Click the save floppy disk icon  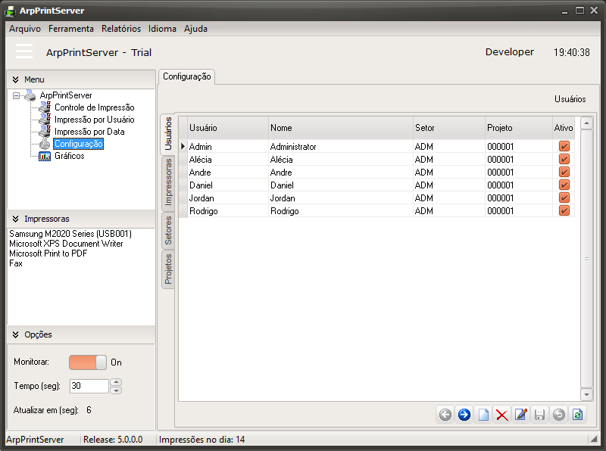(539, 415)
